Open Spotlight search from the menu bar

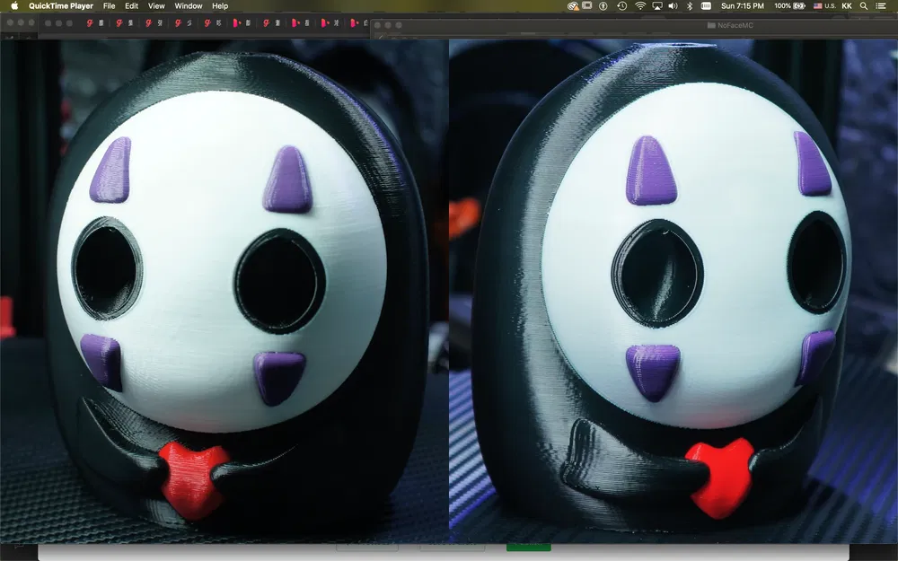864,6
